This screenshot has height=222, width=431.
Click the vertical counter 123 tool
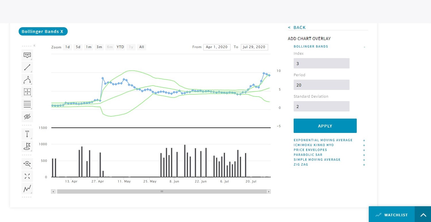(27, 134)
